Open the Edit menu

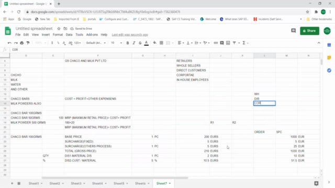coord(26,34)
